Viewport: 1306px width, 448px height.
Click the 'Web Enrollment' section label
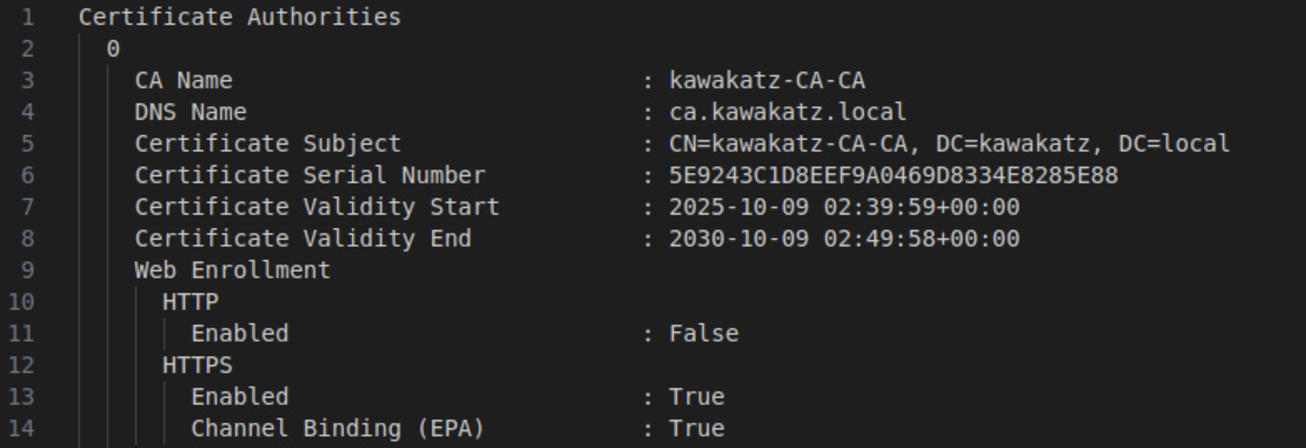point(233,271)
